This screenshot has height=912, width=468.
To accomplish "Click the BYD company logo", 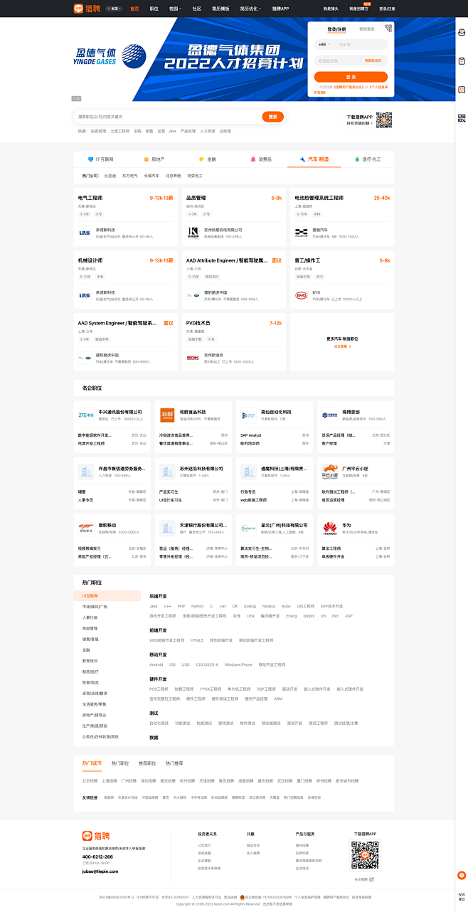I will pos(301,295).
